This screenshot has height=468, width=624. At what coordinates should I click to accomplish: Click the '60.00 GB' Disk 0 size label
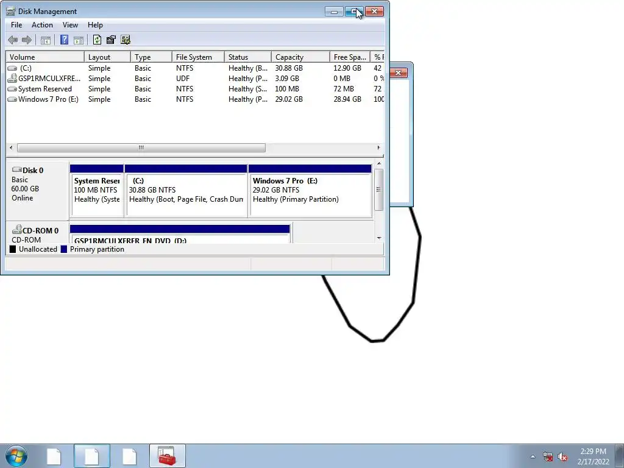(x=25, y=189)
